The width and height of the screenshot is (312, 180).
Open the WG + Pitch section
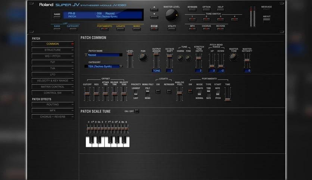point(53,56)
